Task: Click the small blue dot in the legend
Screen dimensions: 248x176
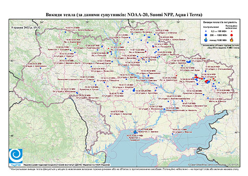Action: point(206,31)
